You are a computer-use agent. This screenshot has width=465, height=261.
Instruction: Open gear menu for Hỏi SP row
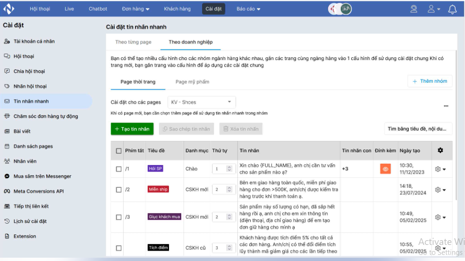pyautogui.click(x=440, y=169)
